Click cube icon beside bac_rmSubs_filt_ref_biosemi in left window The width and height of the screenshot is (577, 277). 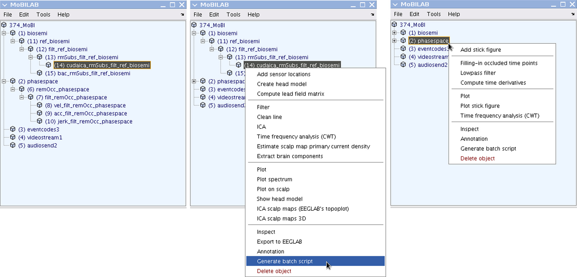coord(40,73)
